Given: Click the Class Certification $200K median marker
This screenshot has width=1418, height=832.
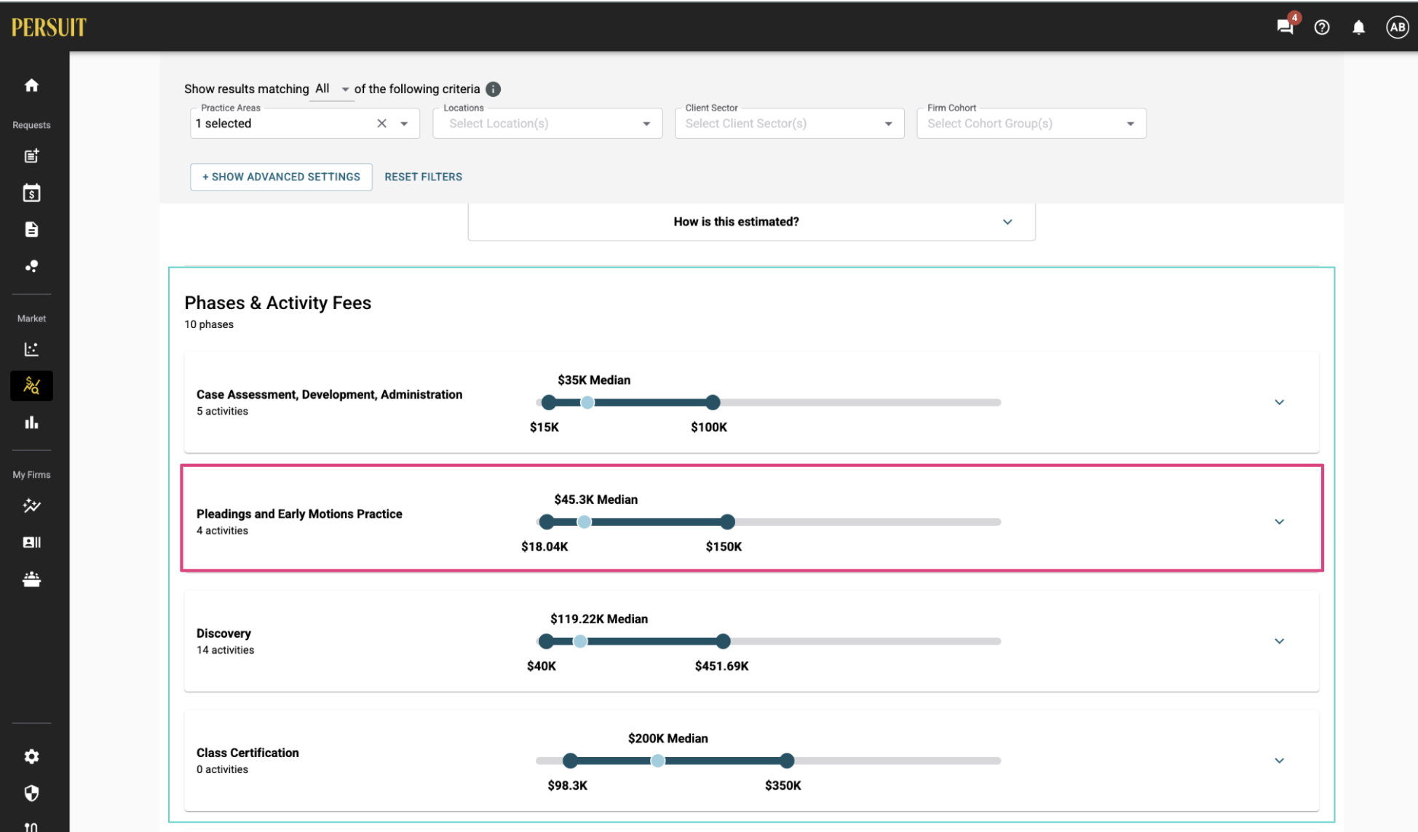Looking at the screenshot, I should coord(657,761).
